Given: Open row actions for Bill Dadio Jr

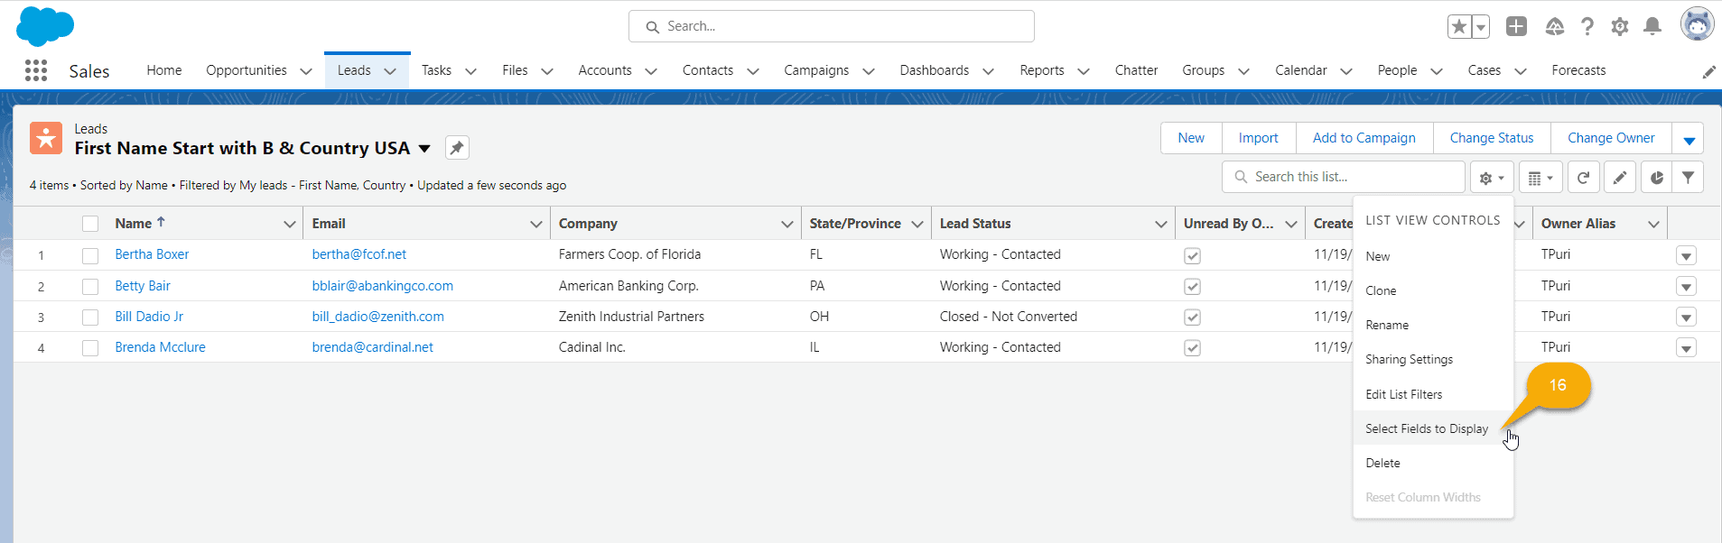Looking at the screenshot, I should click(x=1686, y=318).
